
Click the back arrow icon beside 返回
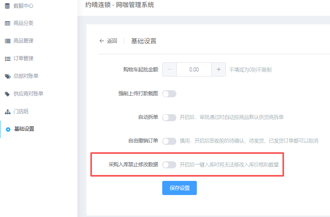(x=102, y=41)
